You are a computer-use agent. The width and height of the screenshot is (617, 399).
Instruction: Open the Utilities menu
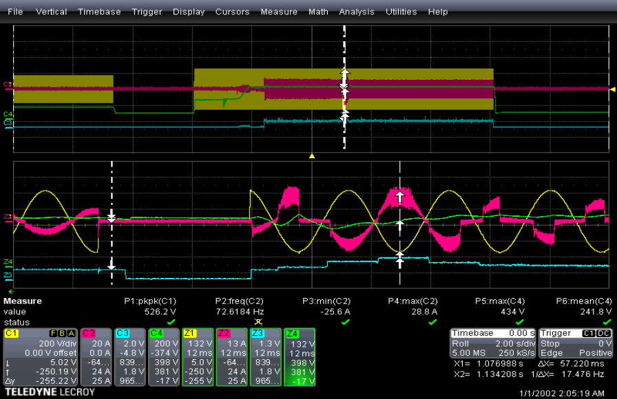click(x=401, y=12)
